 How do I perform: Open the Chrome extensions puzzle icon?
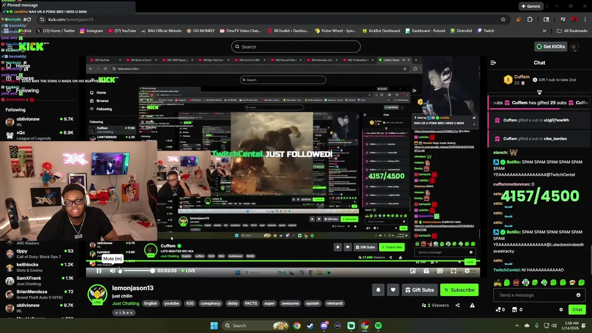coord(530,19)
